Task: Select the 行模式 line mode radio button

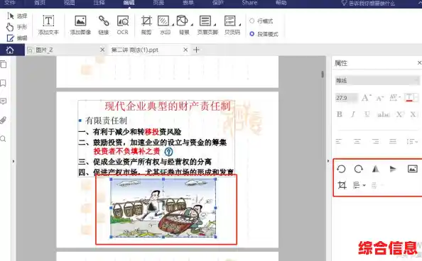Action: click(252, 21)
